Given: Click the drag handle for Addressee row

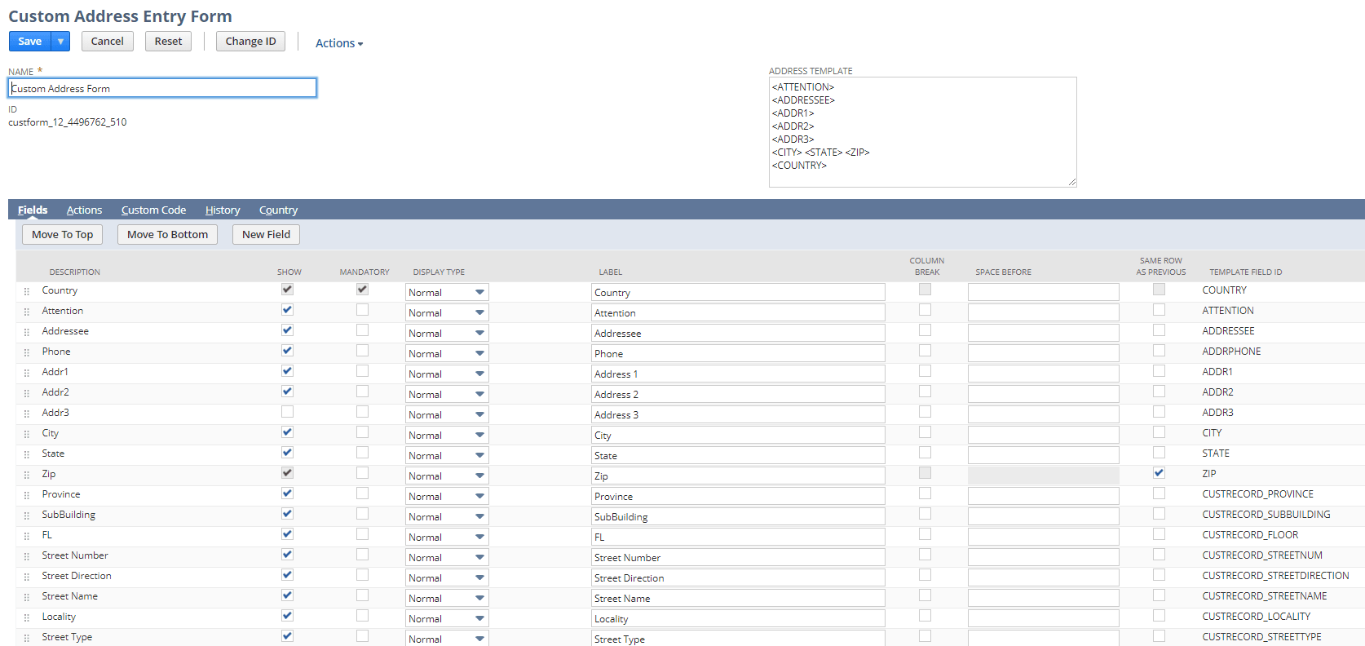Looking at the screenshot, I should point(26,332).
